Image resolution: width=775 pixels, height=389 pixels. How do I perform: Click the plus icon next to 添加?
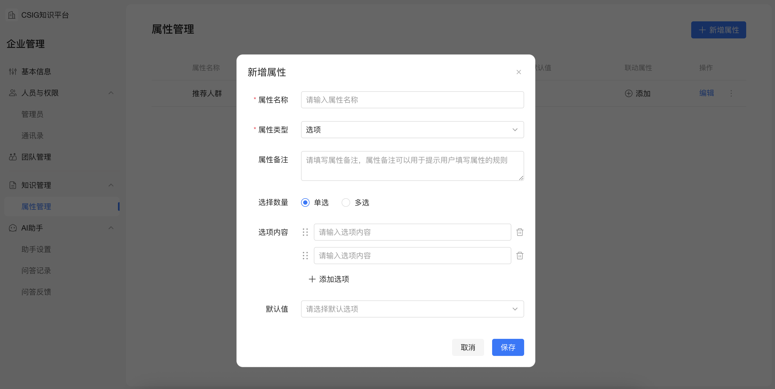pyautogui.click(x=628, y=93)
